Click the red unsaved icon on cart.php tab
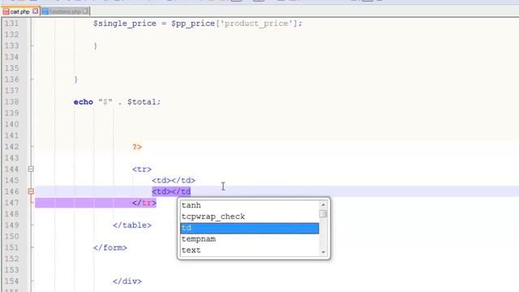The height and width of the screenshot is (292, 519). (x=6, y=11)
